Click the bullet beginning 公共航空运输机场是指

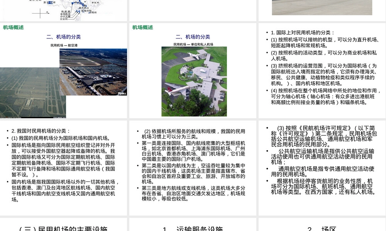323,157
